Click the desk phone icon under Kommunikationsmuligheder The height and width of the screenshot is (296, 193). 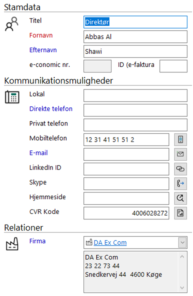[12, 97]
